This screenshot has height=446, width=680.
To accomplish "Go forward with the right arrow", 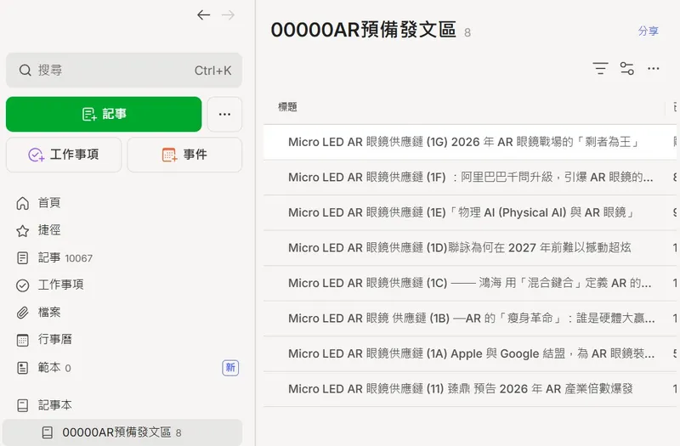I will pyautogui.click(x=228, y=15).
